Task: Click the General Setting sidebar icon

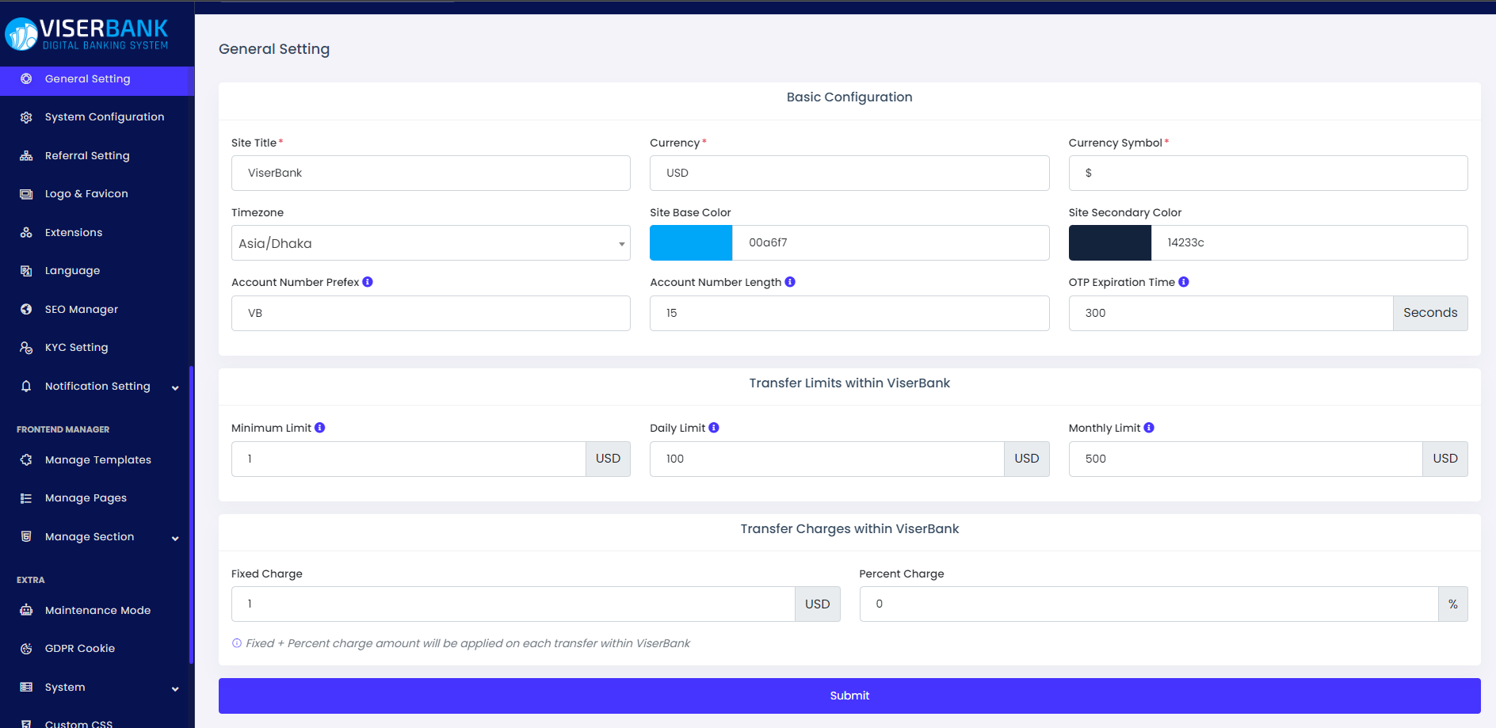Action: click(x=26, y=78)
